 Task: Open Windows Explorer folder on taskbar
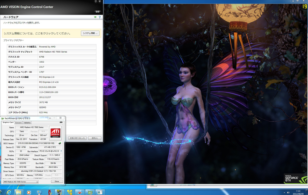[18, 192]
